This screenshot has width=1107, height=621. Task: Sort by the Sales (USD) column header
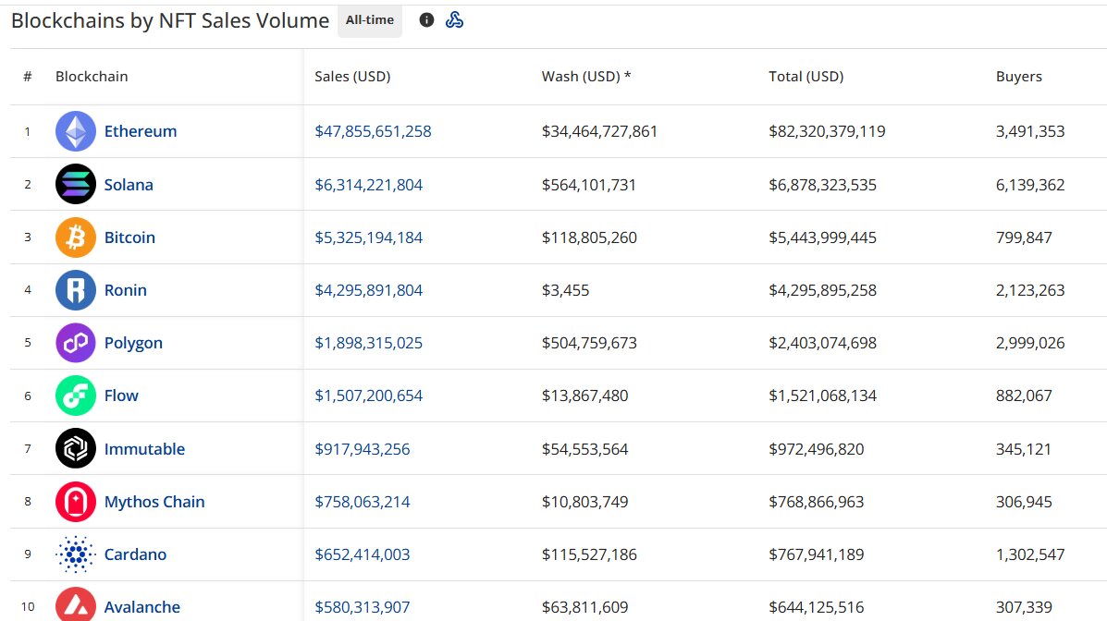[x=352, y=77]
